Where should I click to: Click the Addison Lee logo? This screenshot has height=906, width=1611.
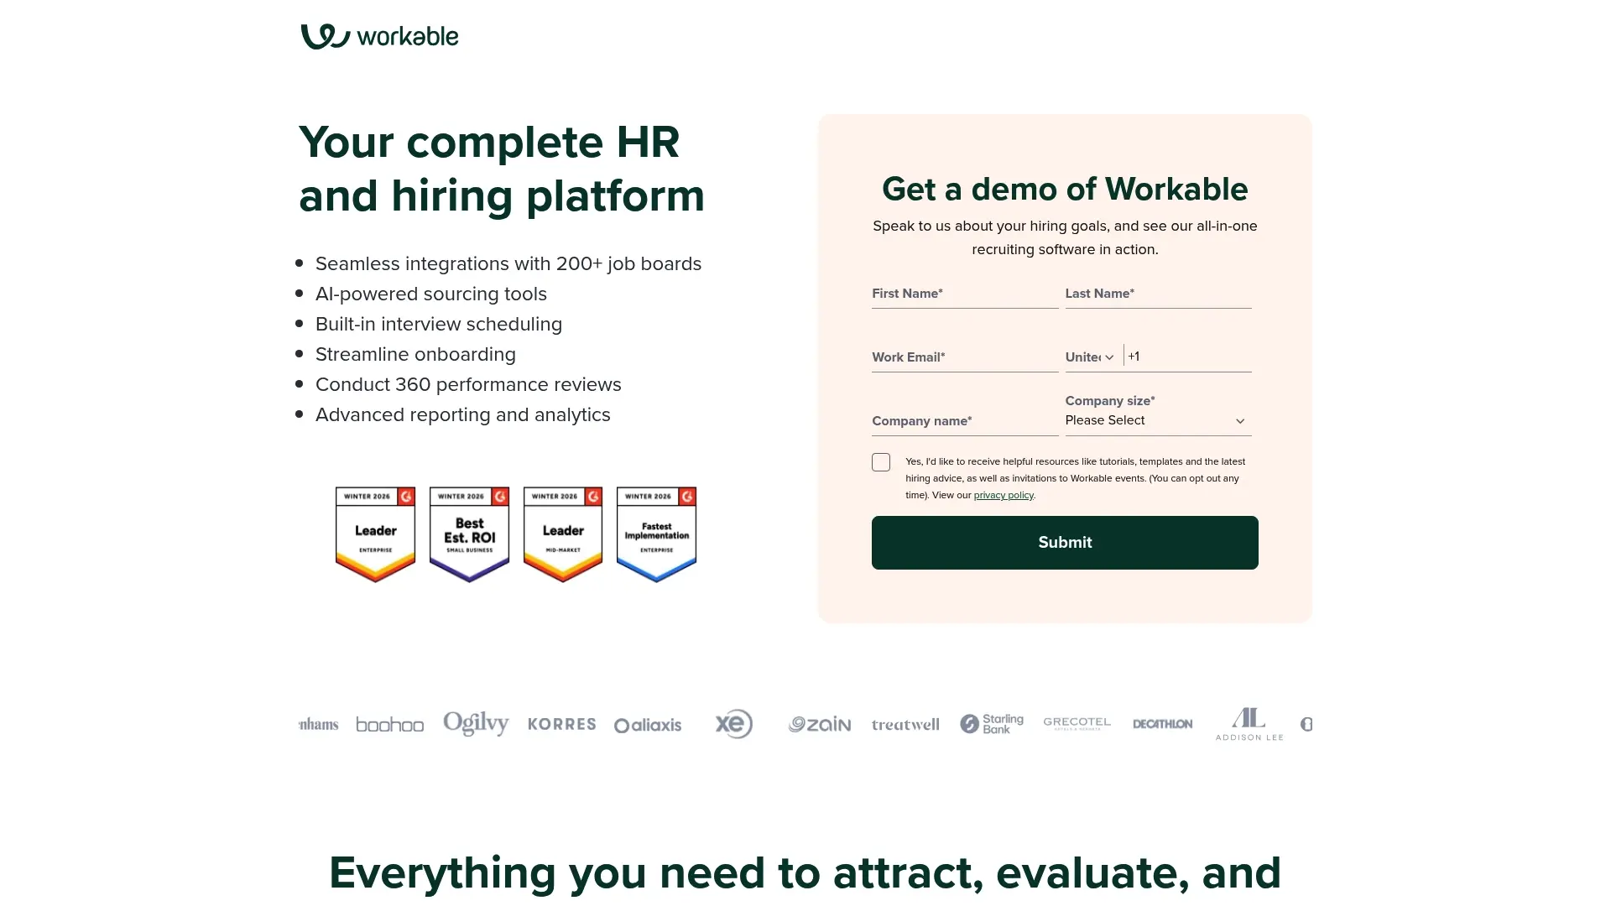pyautogui.click(x=1249, y=724)
